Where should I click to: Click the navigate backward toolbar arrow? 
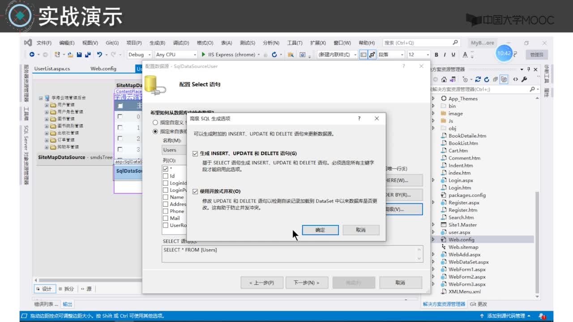32,55
